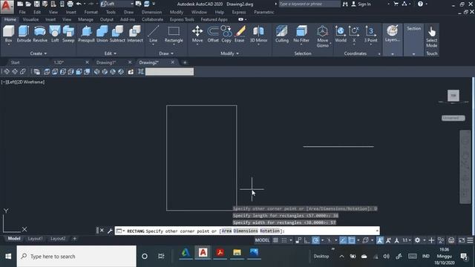Activate the 3D Mirror tool
The height and width of the screenshot is (267, 475).
coord(258,34)
